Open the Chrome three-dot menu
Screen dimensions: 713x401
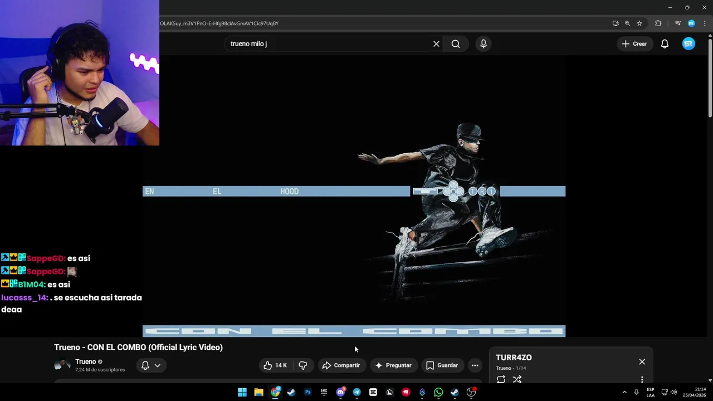[x=705, y=23]
